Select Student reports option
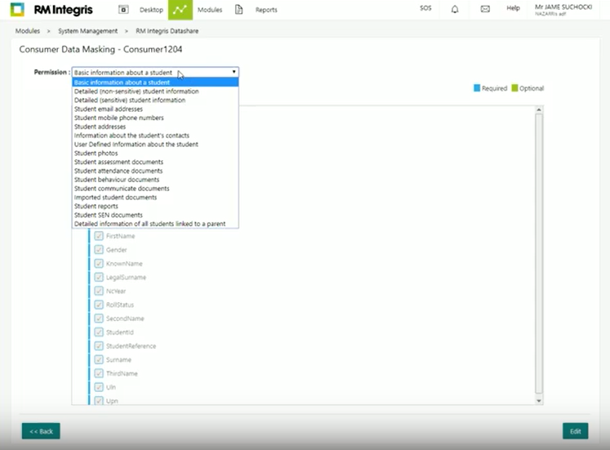Image resolution: width=610 pixels, height=450 pixels. (x=155, y=206)
